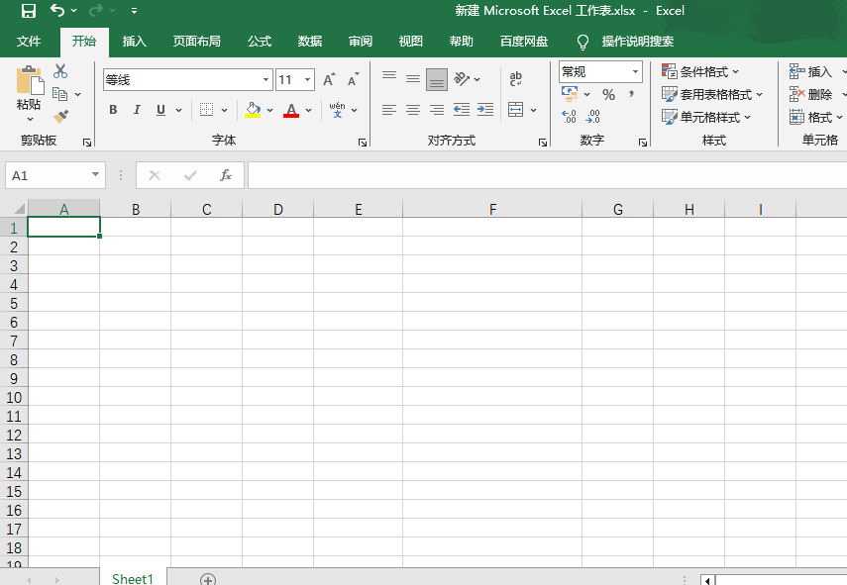The height and width of the screenshot is (585, 847).
Task: Open the 文件 tab
Action: click(29, 42)
